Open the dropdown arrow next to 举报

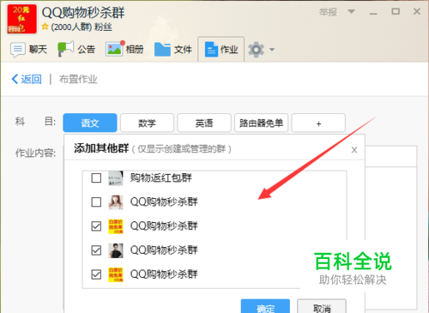point(351,12)
